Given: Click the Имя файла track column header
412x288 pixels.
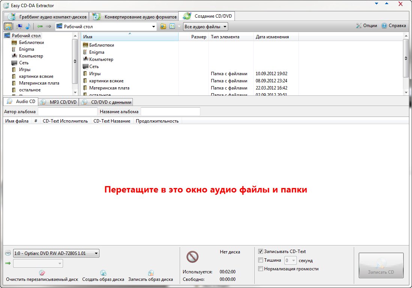Looking at the screenshot, I should (17, 121).
